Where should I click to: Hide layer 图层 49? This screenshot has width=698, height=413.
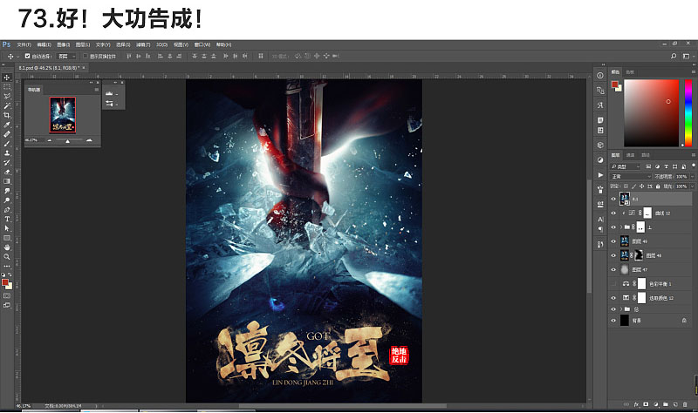[x=613, y=241]
